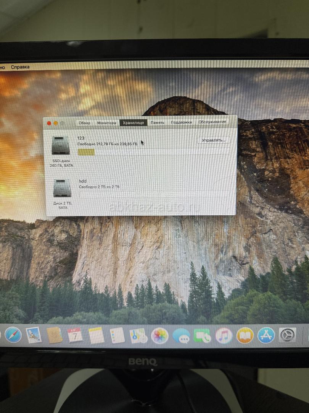Select the Хранилище tab
The width and height of the screenshot is (309, 413).
(133, 123)
